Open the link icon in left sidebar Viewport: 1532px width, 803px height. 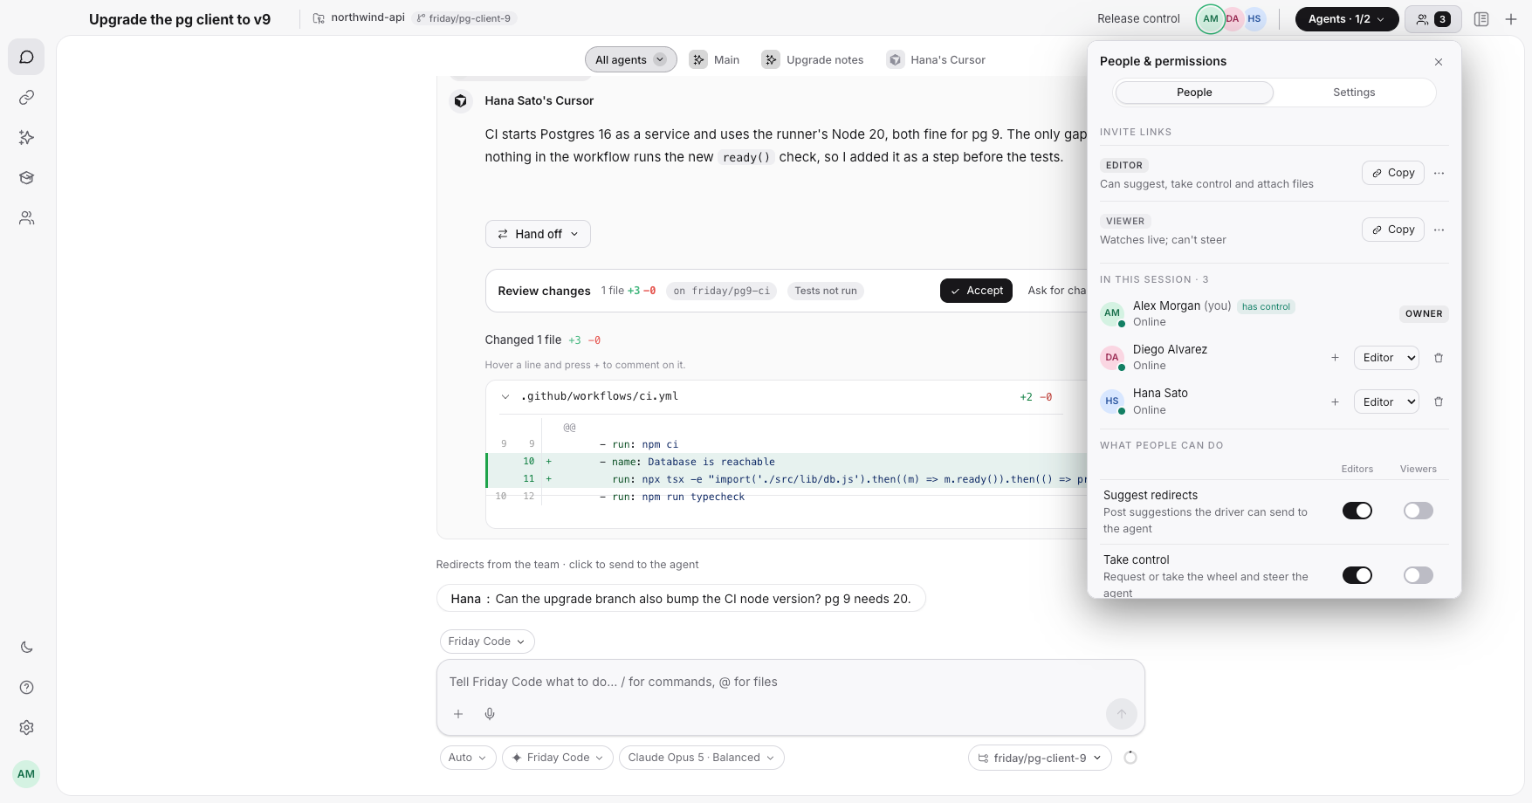(26, 97)
